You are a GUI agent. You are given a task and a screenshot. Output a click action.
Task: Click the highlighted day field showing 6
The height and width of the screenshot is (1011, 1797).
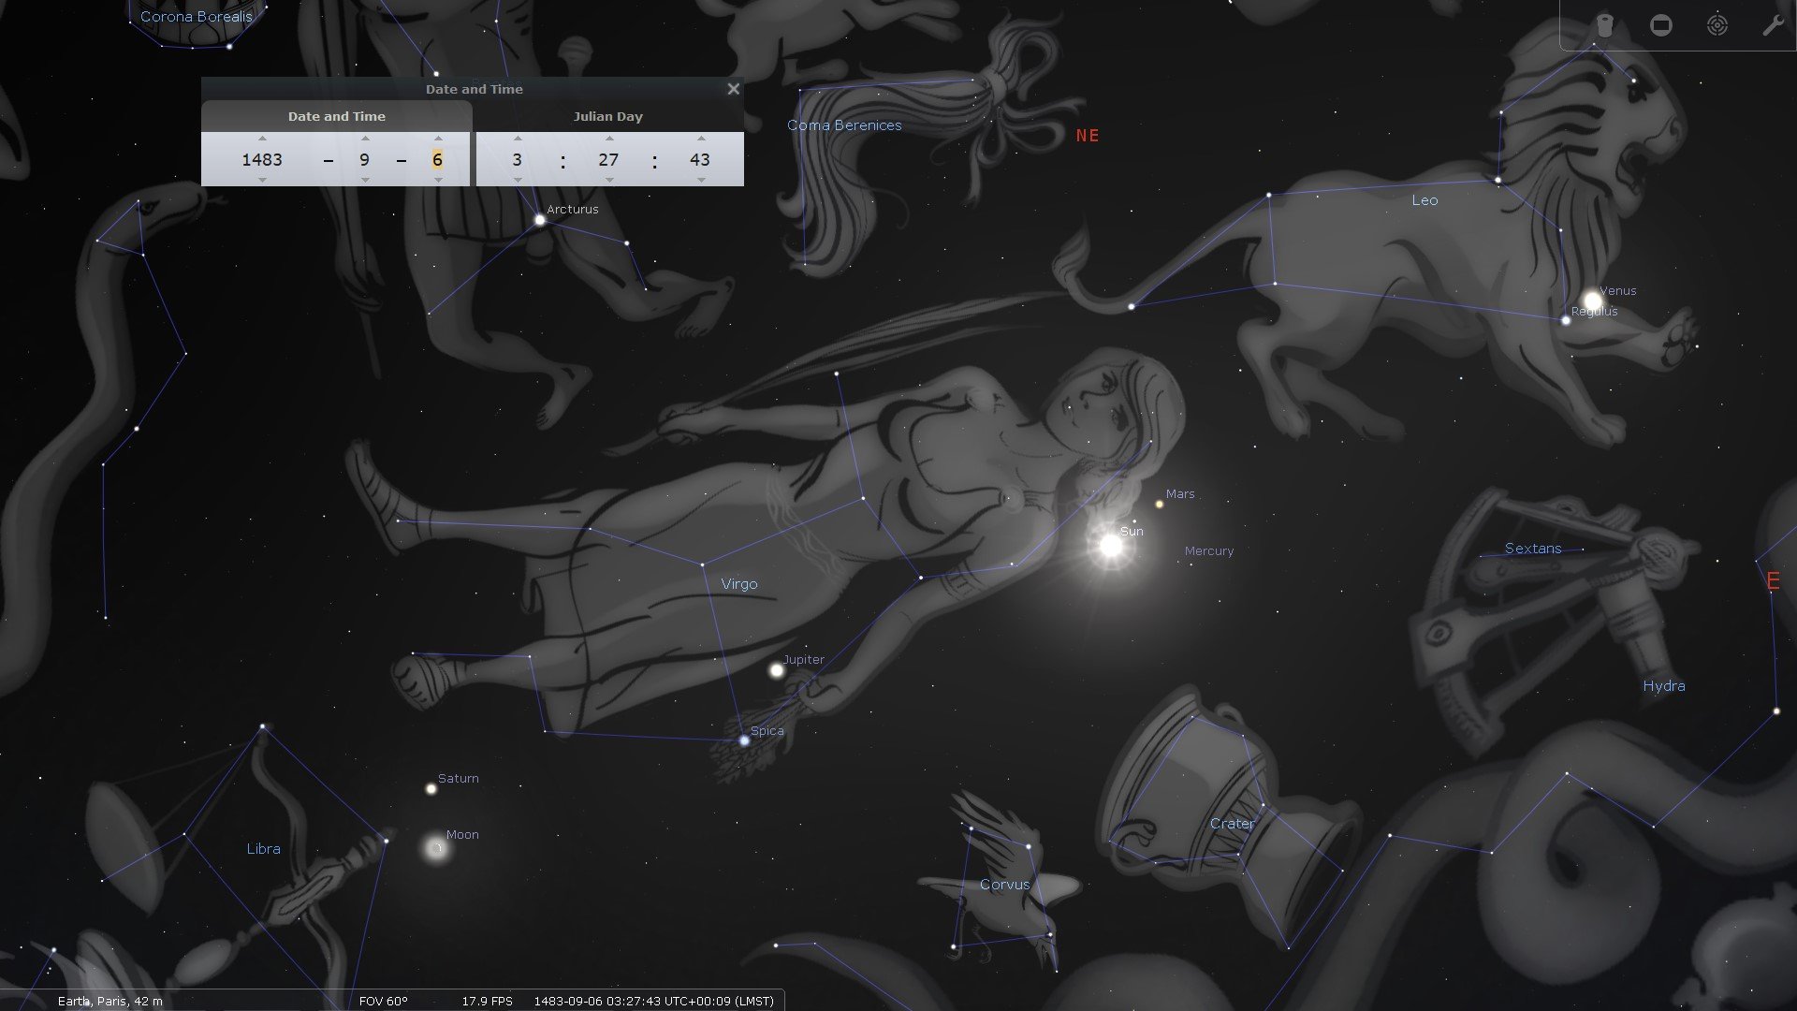pyautogui.click(x=437, y=159)
